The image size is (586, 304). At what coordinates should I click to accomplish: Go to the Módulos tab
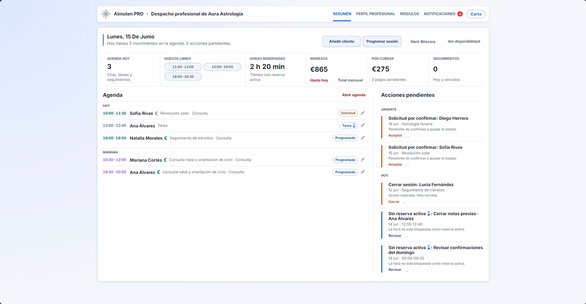coord(409,14)
